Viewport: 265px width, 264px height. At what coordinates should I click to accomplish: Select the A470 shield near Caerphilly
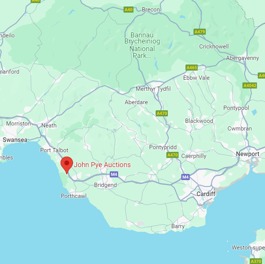(x=172, y=155)
